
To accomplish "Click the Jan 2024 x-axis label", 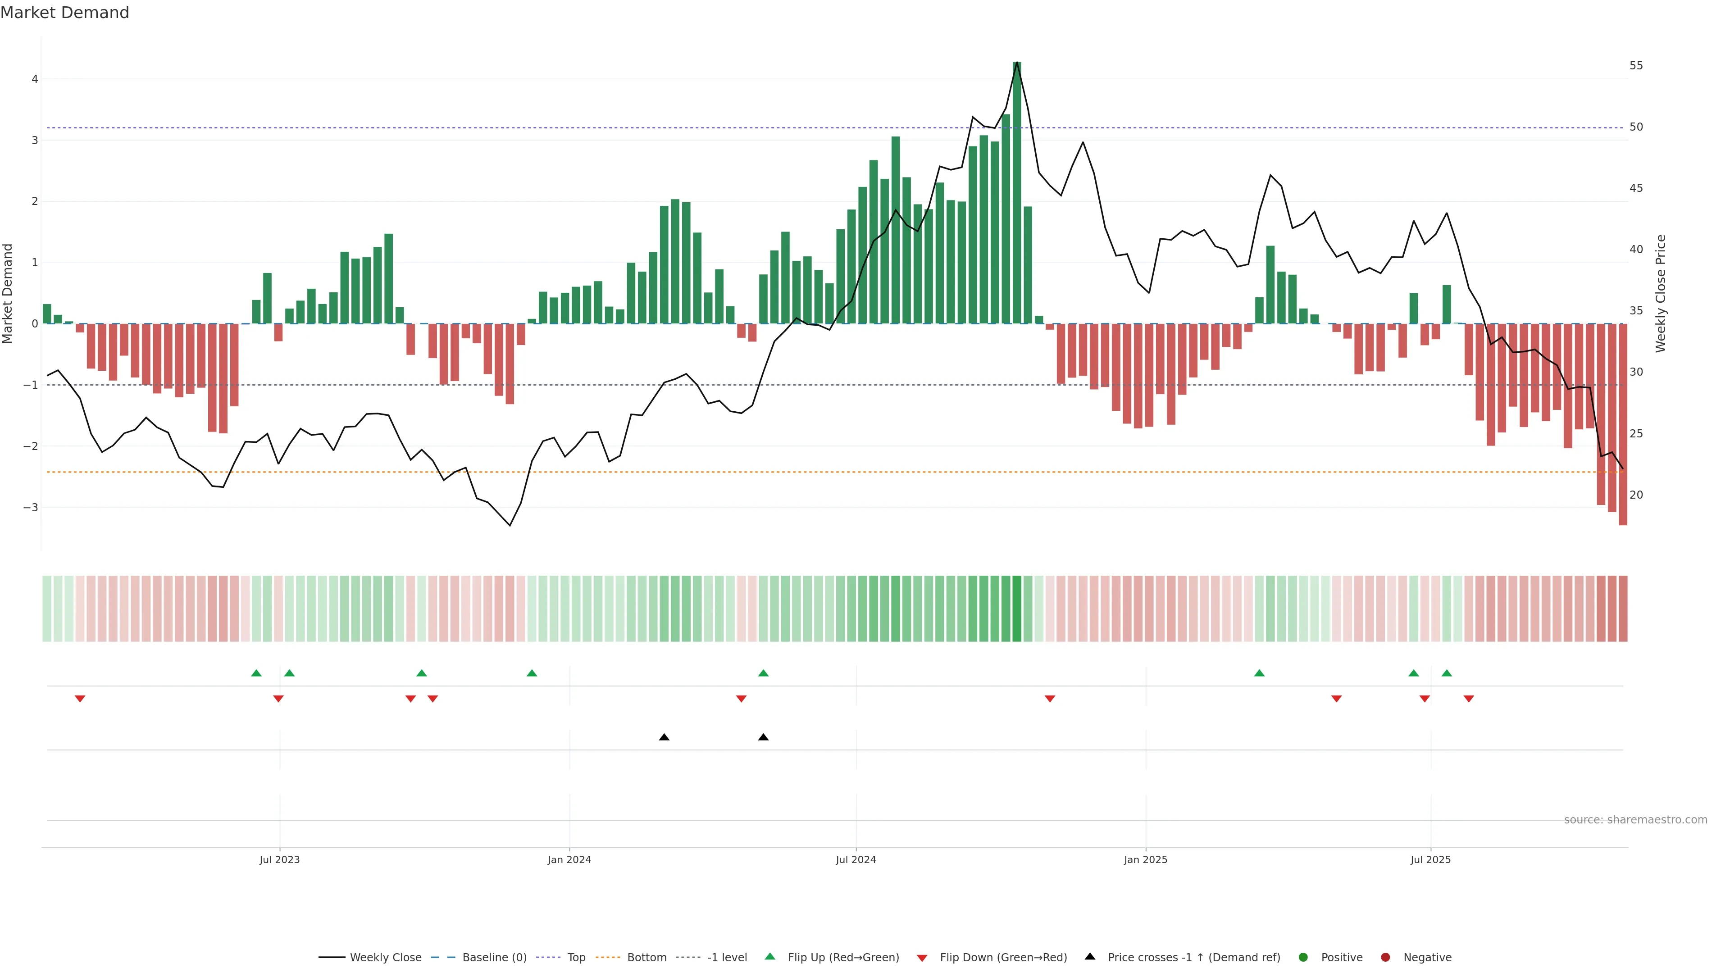I will click(x=569, y=859).
